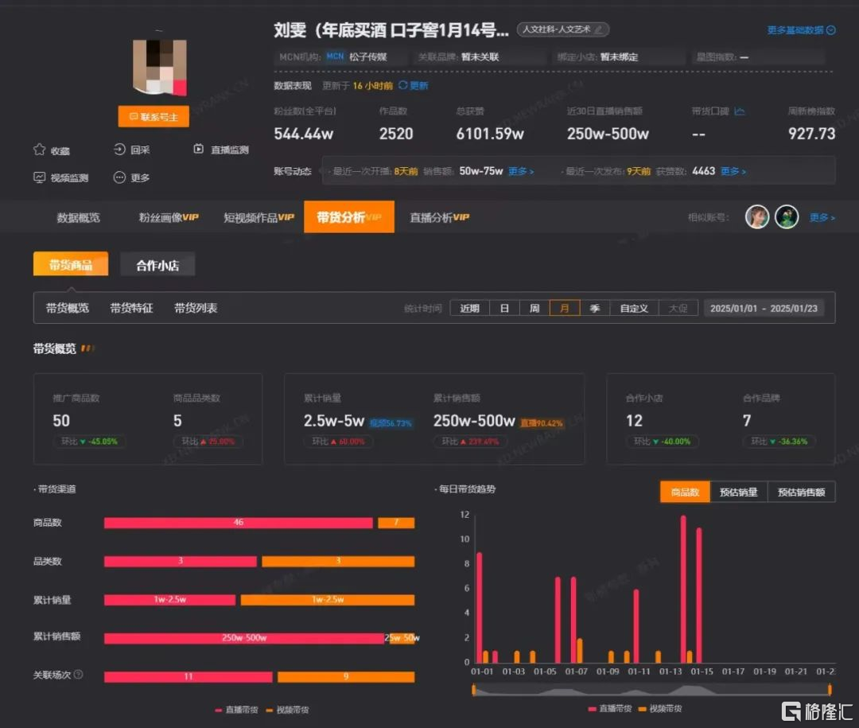The height and width of the screenshot is (728, 859).
Task: Click orange 关联场次 bar showing 9
Action: (x=346, y=676)
